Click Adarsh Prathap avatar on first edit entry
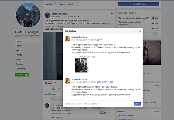Image resolution: width=174 pixels, height=120 pixels. [68, 38]
